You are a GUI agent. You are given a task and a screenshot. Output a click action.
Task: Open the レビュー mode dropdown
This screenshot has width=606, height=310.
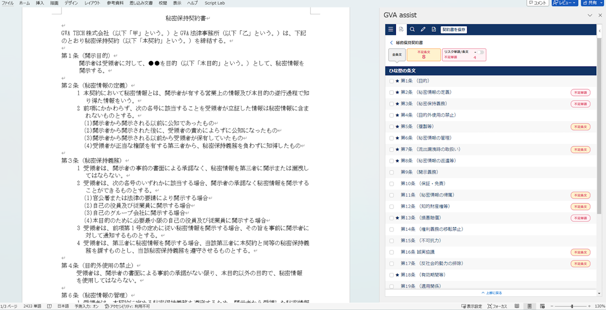pyautogui.click(x=565, y=3)
